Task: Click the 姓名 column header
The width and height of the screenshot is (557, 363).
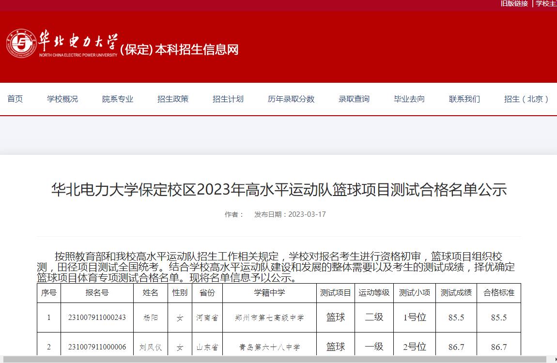Action: 150,293
